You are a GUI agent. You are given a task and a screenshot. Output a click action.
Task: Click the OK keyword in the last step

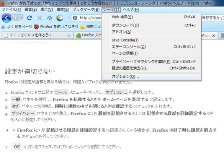coord(17,147)
